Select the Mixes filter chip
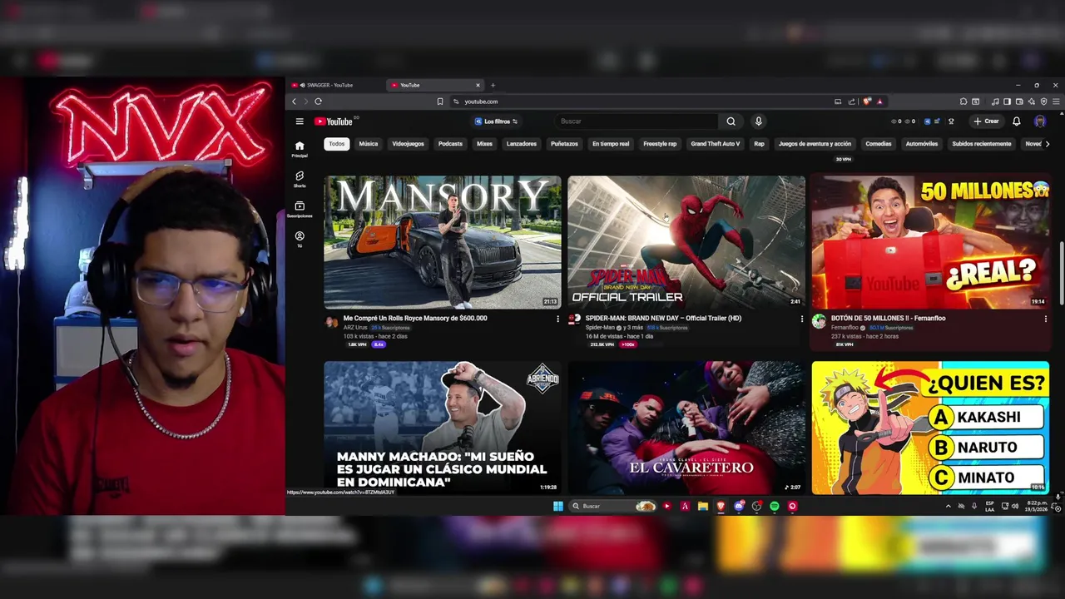 click(x=484, y=144)
